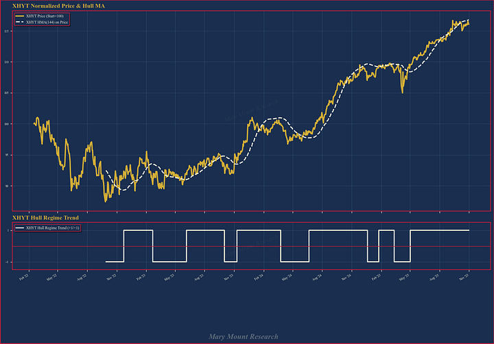The width and height of the screenshot is (494, 344).
Task: Click the 100 y-axis tick label
Action: [x=7, y=124]
